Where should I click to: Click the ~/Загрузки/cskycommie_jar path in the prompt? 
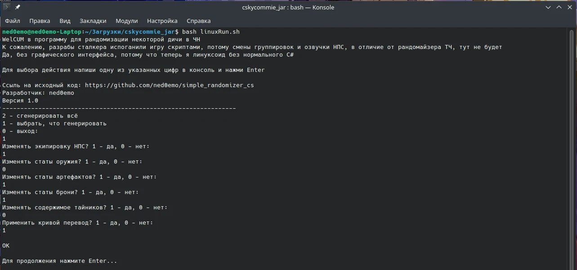pos(130,32)
